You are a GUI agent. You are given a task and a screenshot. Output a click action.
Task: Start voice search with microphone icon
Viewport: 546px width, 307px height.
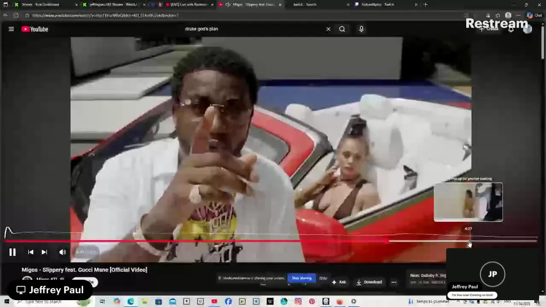[x=361, y=29]
